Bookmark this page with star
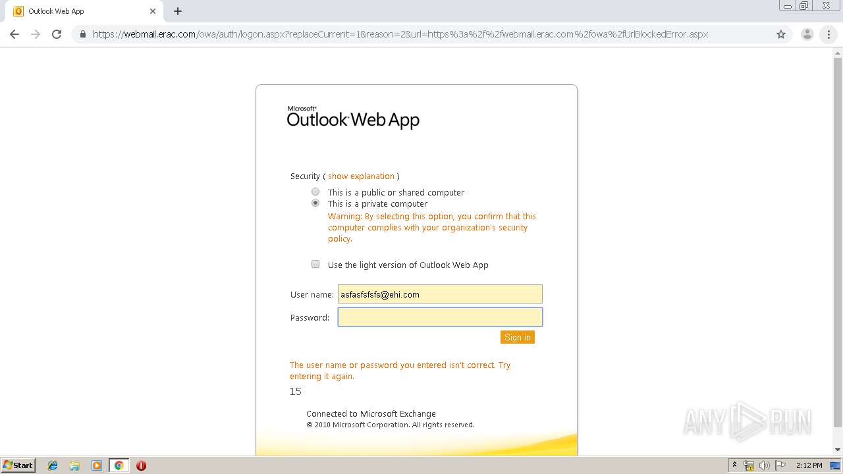 click(781, 34)
